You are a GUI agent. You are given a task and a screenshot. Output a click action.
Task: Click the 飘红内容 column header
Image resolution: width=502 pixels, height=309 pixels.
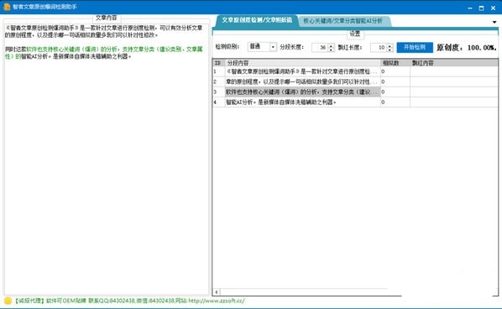coord(454,63)
